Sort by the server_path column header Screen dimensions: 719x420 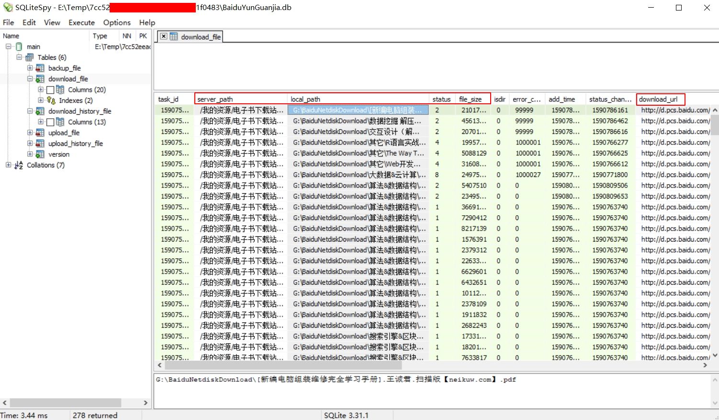[x=241, y=99]
